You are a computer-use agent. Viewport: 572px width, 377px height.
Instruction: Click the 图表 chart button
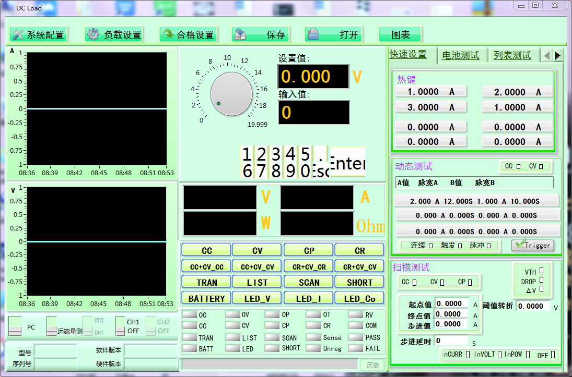[x=400, y=35]
